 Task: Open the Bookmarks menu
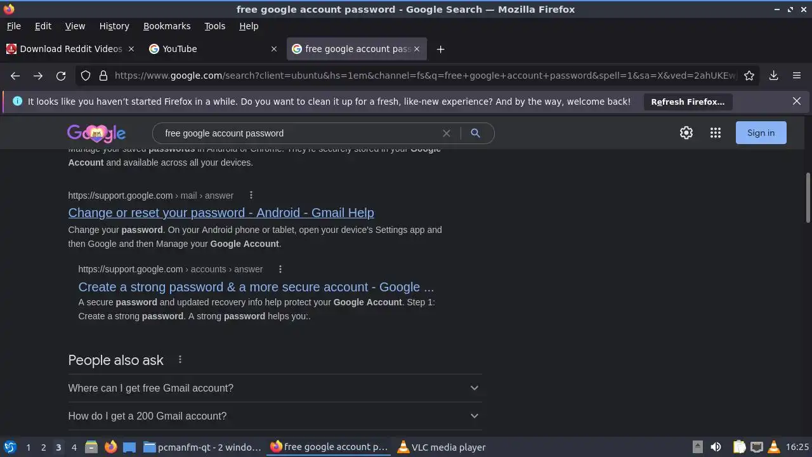pos(167,26)
